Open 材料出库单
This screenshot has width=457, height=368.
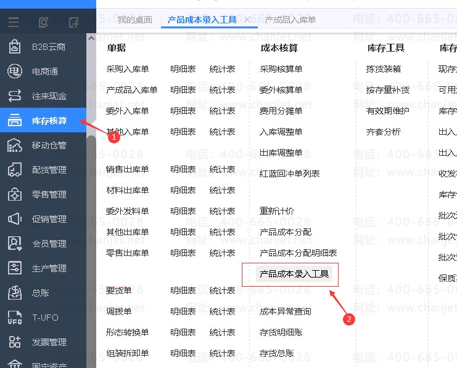(x=128, y=190)
